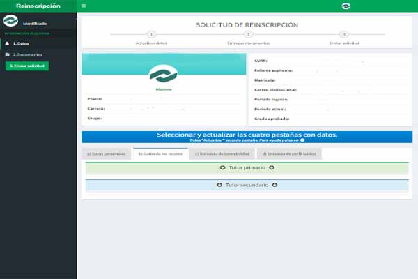This screenshot has width=418, height=279.
Task: Switch to Datos de los tutores tab
Action: [x=160, y=153]
